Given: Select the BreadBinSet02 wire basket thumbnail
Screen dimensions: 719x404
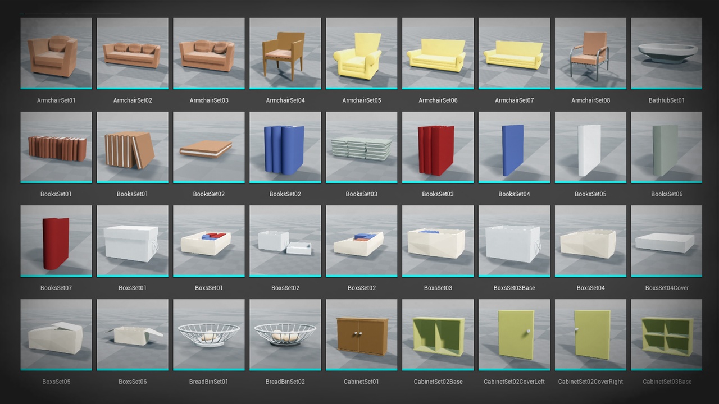Looking at the screenshot, I should pyautogui.click(x=285, y=334).
